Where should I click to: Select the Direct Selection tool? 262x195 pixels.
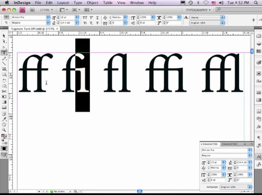(4, 41)
